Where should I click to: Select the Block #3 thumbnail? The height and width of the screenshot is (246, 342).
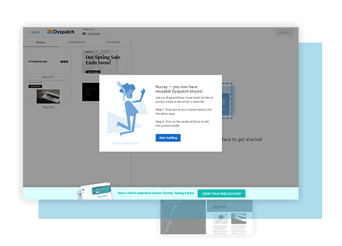pyautogui.click(x=48, y=92)
